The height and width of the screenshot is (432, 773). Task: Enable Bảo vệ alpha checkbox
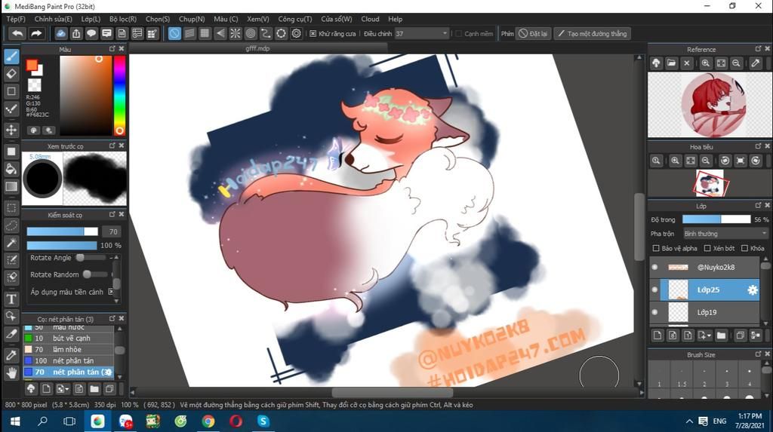pyautogui.click(x=656, y=248)
